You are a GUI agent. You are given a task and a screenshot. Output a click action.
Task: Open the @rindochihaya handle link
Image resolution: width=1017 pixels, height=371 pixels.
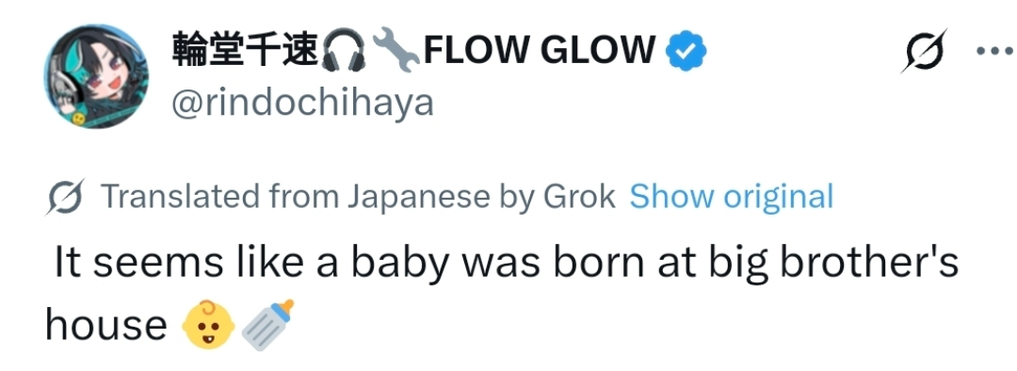tap(302, 104)
